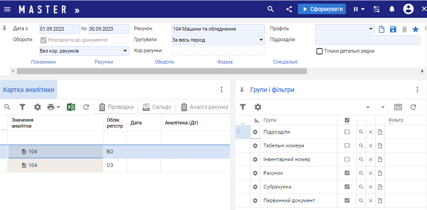Switch to the Показники tab
The height and width of the screenshot is (210, 427).
44,62
